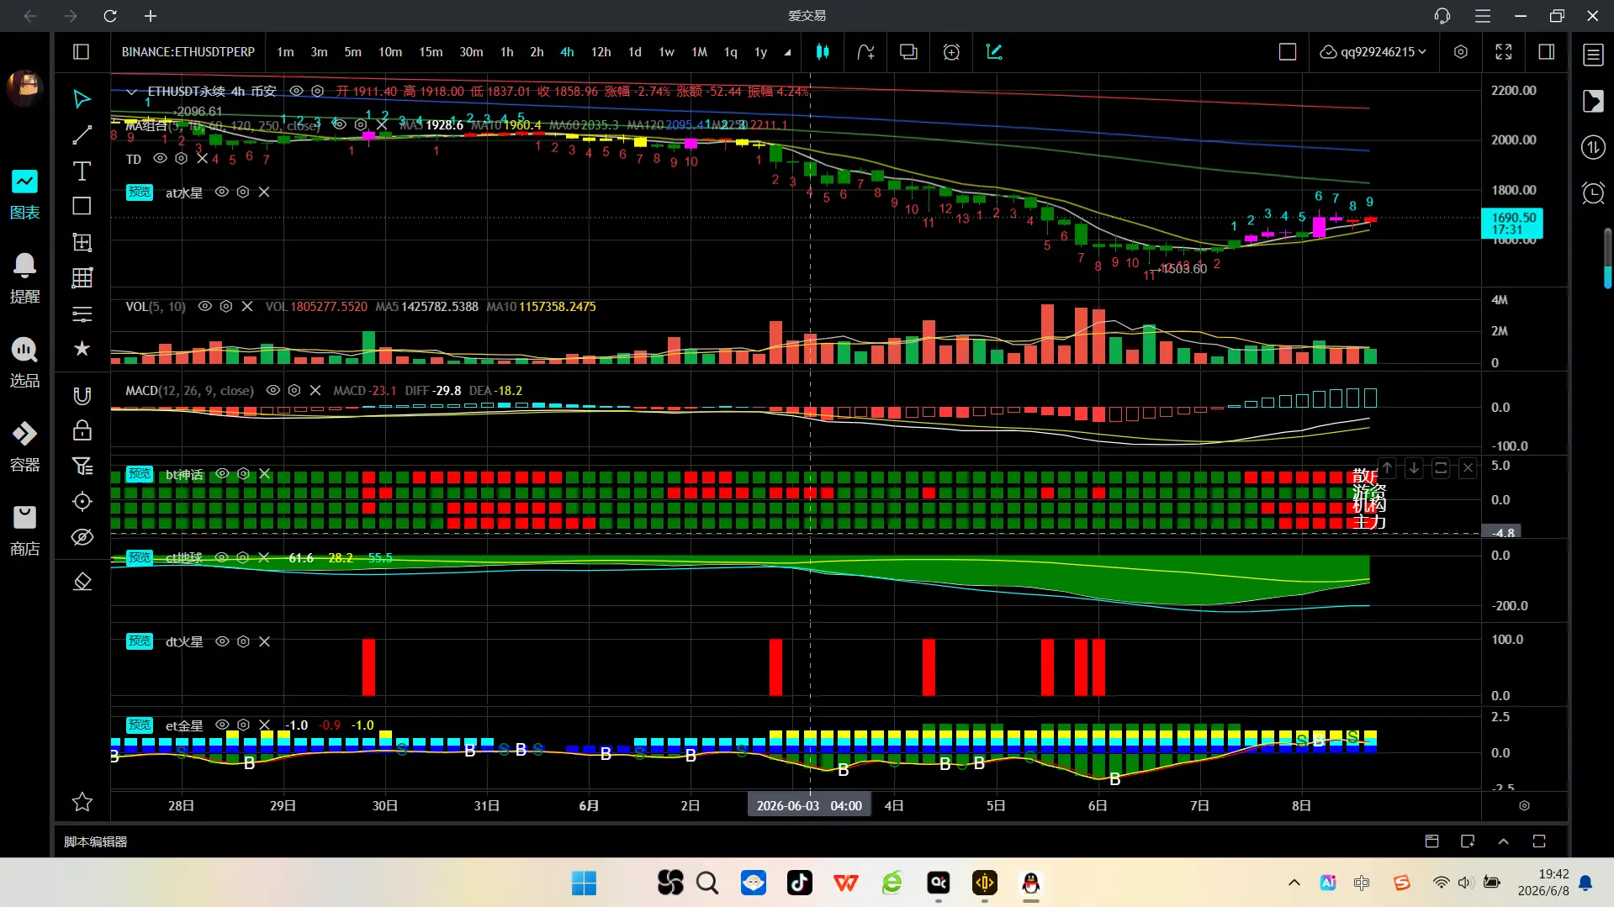Image resolution: width=1614 pixels, height=907 pixels.
Task: Select the text annotation tool
Action: click(x=82, y=171)
